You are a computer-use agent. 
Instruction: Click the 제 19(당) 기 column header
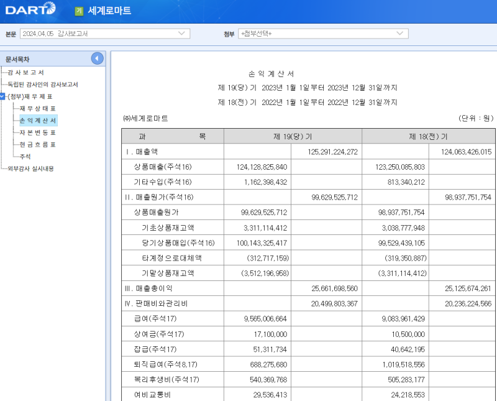click(293, 136)
